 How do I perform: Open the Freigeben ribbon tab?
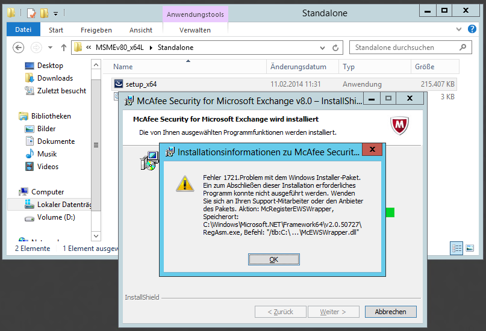(96, 30)
